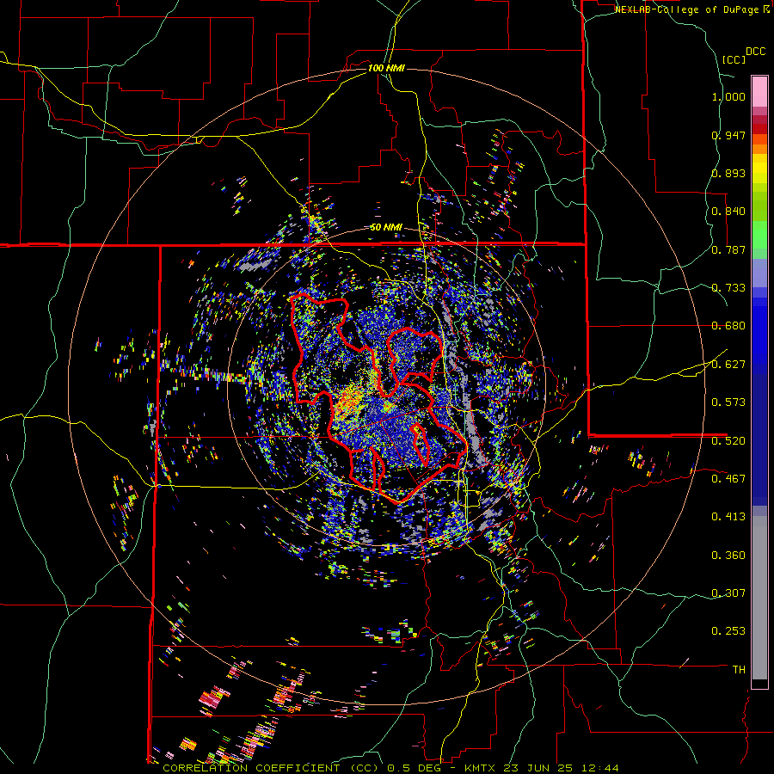Select the 0.840 scale value
This screenshot has height=774, width=774.
coord(728,212)
